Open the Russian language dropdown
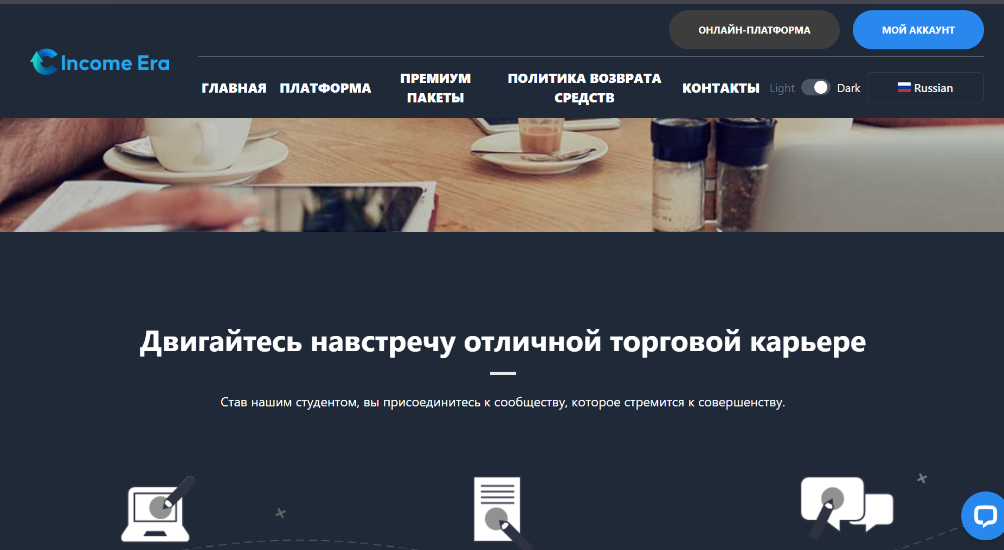This screenshot has width=1004, height=550. 925,87
